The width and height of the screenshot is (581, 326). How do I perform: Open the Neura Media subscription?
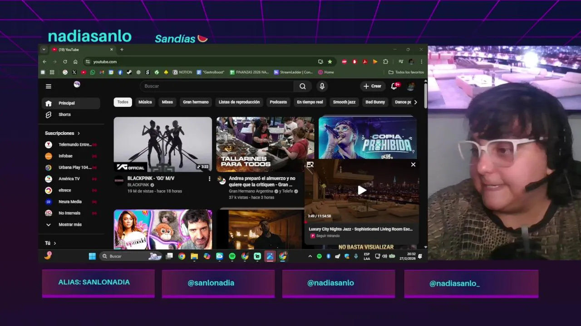(x=71, y=201)
